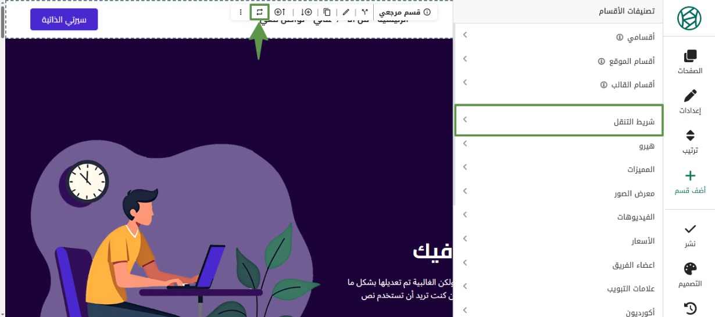
Task: Click the history icon at the sidebar bottom
Action: [x=689, y=307]
